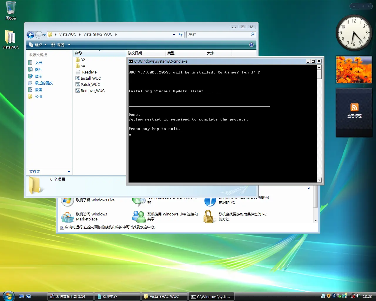Click the Bluetooth tray icon
The image size is (376, 301).
tap(334, 296)
